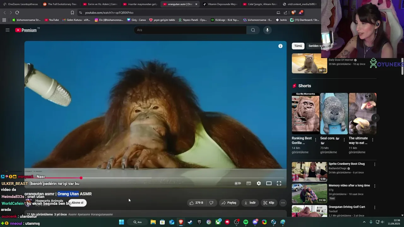Image resolution: width=404 pixels, height=227 pixels.
Task: Click the search magnifier button
Action: coord(253,30)
